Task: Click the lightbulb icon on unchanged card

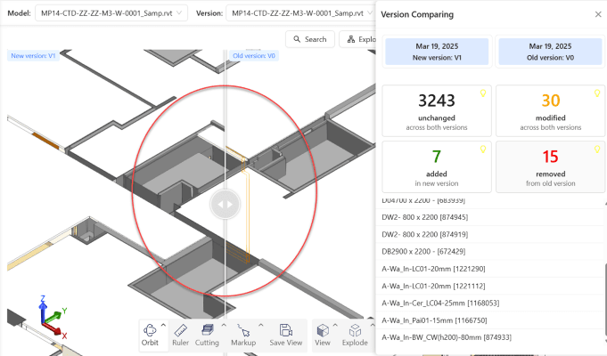Action: (x=484, y=93)
